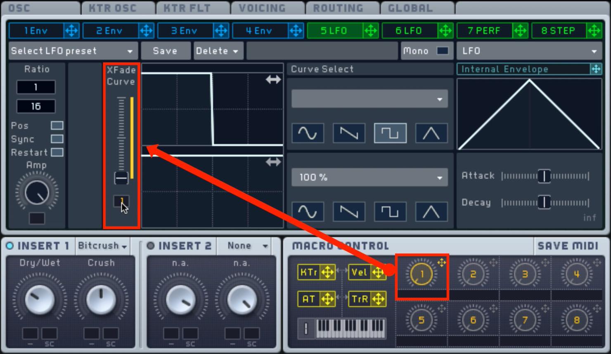Click the 2 Env drag-assign cross icon
611x354 pixels.
pyautogui.click(x=146, y=31)
